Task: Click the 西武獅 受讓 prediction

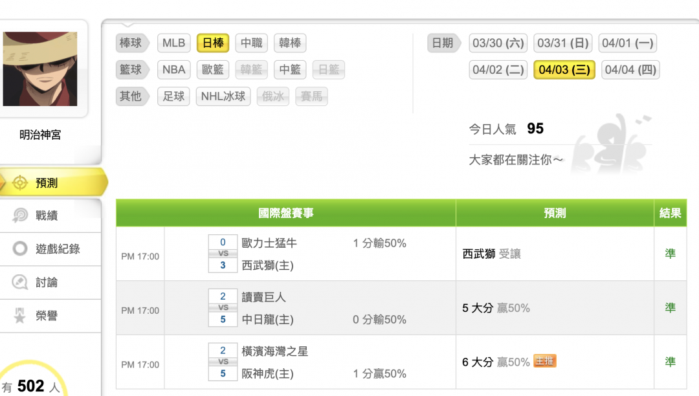Action: click(492, 254)
